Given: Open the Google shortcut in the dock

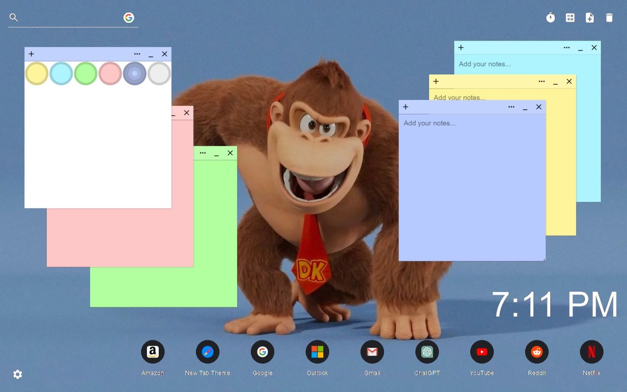Looking at the screenshot, I should click(263, 352).
